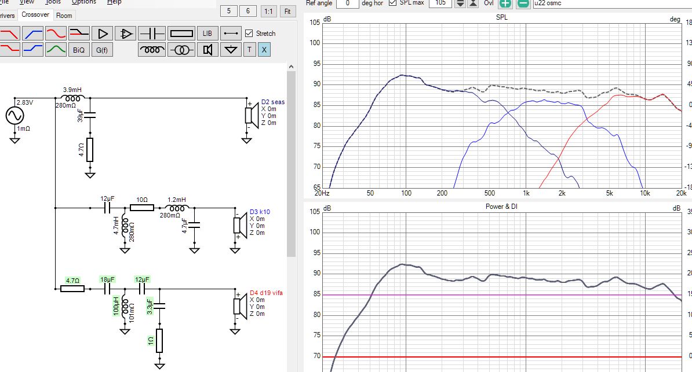Add a BiQ biquad block

coord(79,50)
